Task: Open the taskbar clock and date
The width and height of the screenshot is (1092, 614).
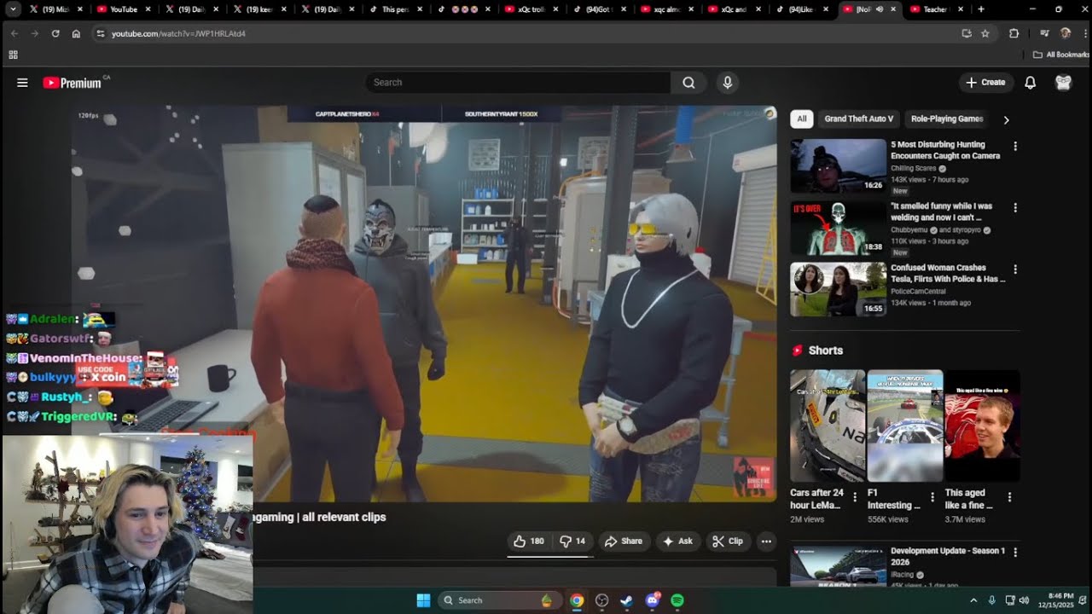Action: coord(1054,600)
